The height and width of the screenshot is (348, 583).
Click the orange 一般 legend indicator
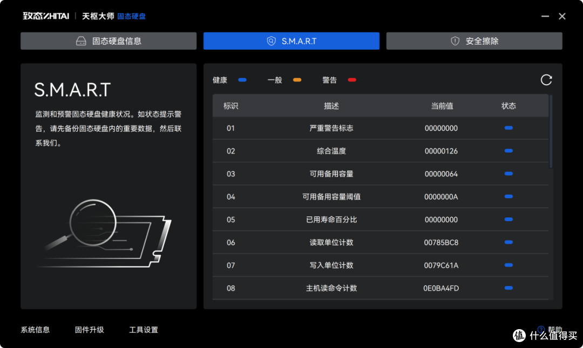297,80
